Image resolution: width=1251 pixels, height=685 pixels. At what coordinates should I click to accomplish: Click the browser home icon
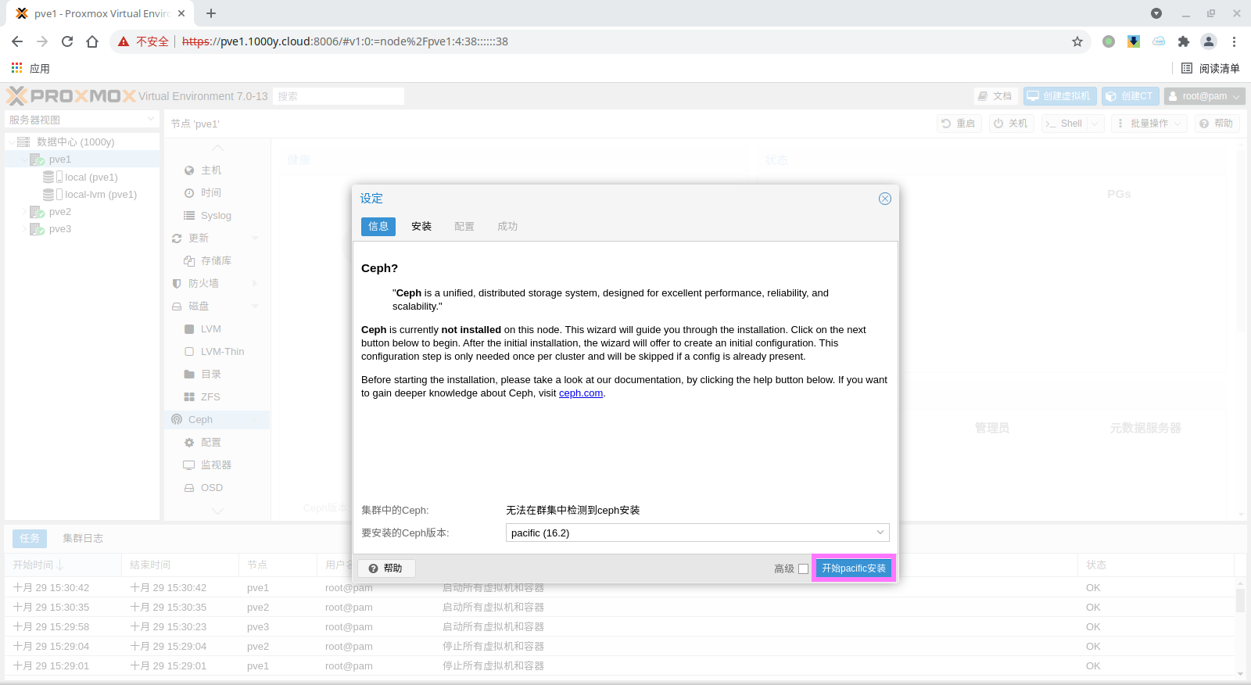pos(92,41)
